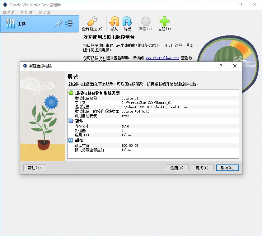Click 取消(C) to cancel the wizard
Screen dimensions: 262x236
pos(227,168)
